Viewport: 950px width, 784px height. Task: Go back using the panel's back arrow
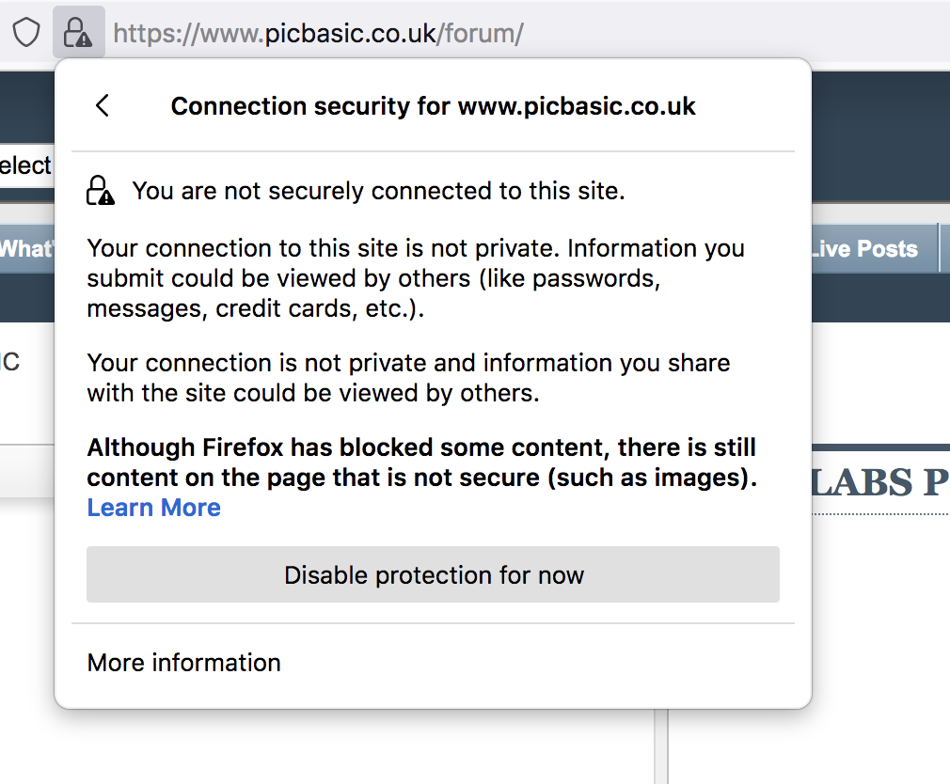click(103, 105)
